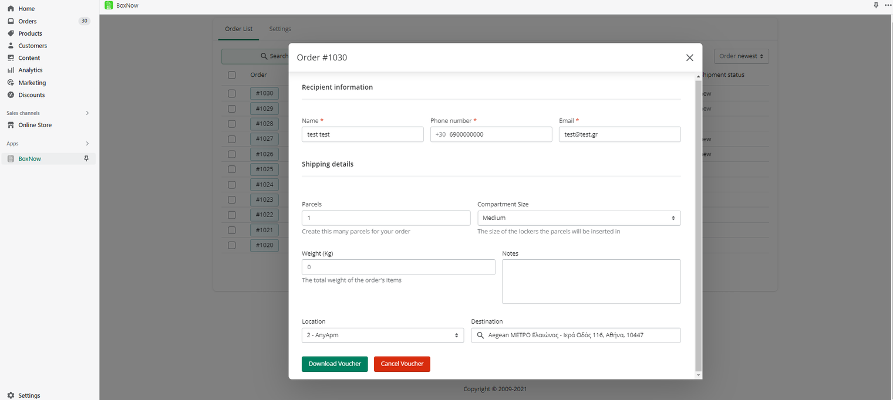893x400 pixels.
Task: Tick the checkbox for order #1029
Action: click(231, 109)
